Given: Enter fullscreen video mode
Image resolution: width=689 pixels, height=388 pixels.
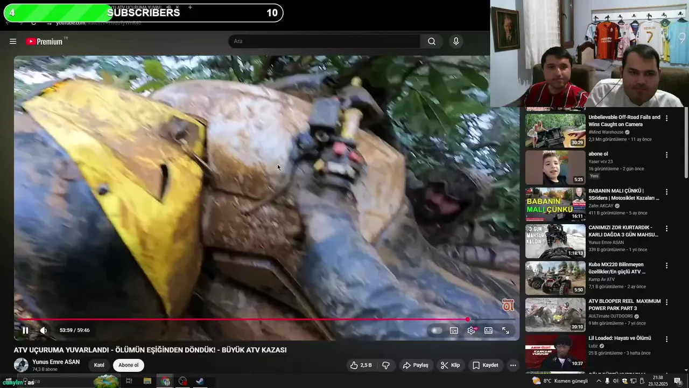Looking at the screenshot, I should pyautogui.click(x=505, y=330).
